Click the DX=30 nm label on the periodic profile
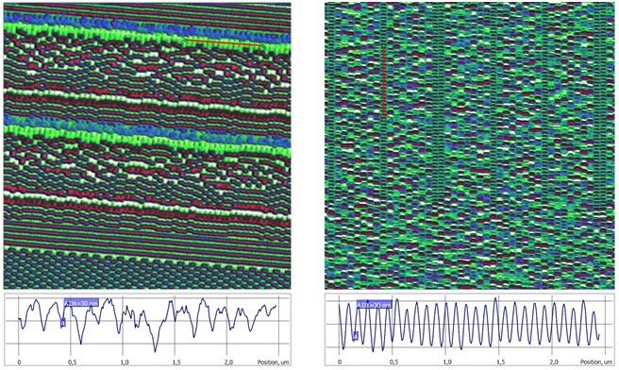This screenshot has height=370, width=619. coord(375,305)
